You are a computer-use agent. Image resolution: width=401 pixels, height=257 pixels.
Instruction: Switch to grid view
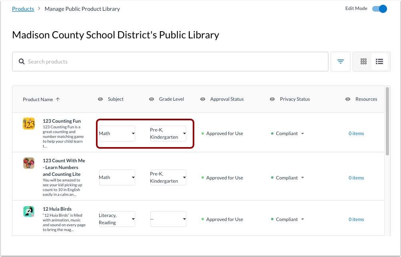point(363,62)
